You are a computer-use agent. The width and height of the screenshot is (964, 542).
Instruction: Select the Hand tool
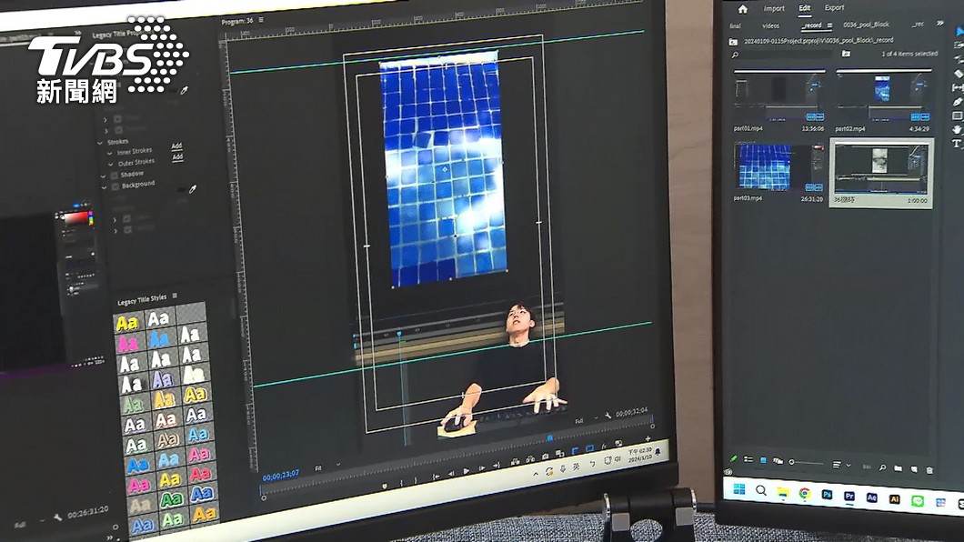pyautogui.click(x=958, y=130)
